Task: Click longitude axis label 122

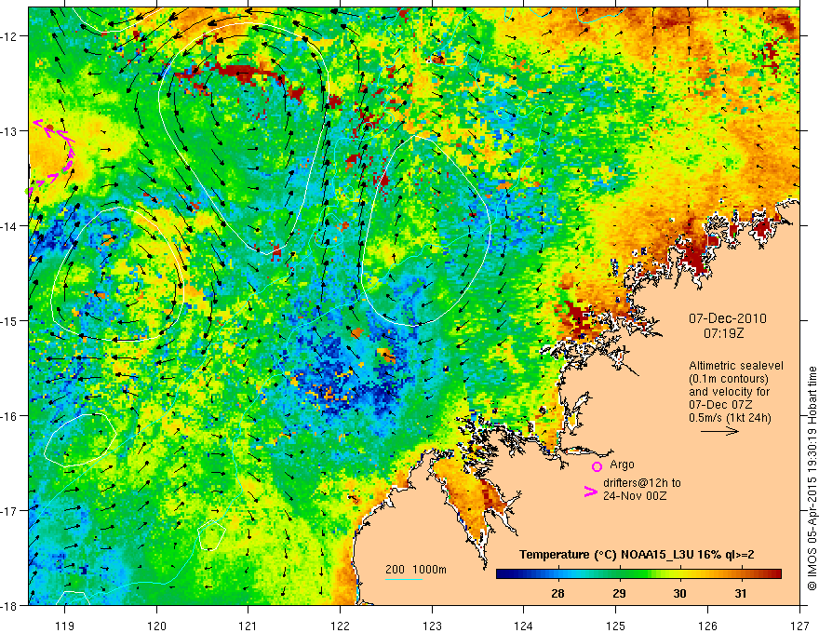Action: (x=340, y=626)
